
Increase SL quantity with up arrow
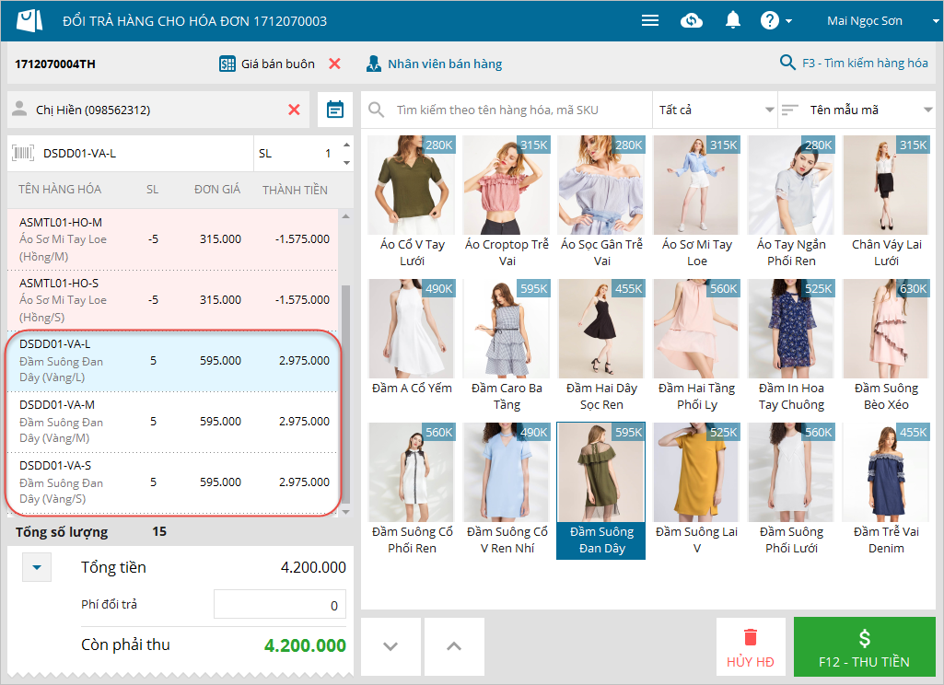346,145
